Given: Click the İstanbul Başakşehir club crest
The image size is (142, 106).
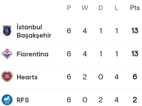Looking at the screenshot, I should click(7, 31).
